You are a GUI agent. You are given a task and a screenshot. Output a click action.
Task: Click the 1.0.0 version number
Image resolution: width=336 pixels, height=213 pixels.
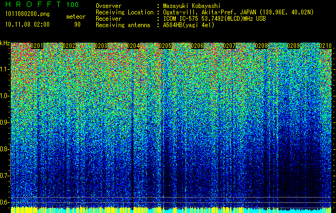tap(72, 4)
